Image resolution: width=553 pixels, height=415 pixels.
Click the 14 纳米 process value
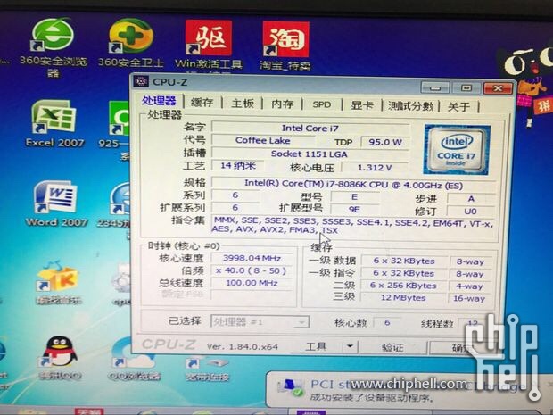click(238, 165)
